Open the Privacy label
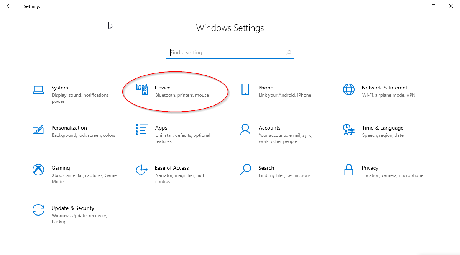 (370, 168)
